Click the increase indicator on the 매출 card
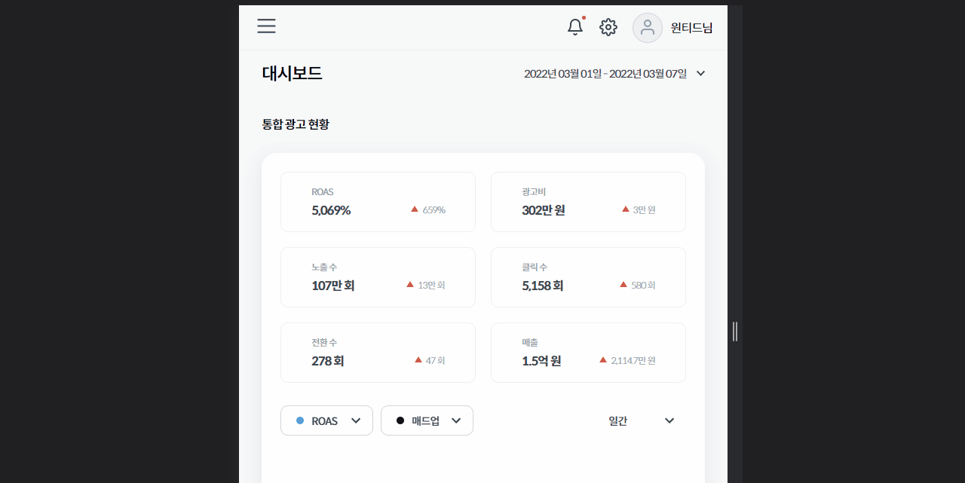The width and height of the screenshot is (965, 483). pyautogui.click(x=604, y=359)
